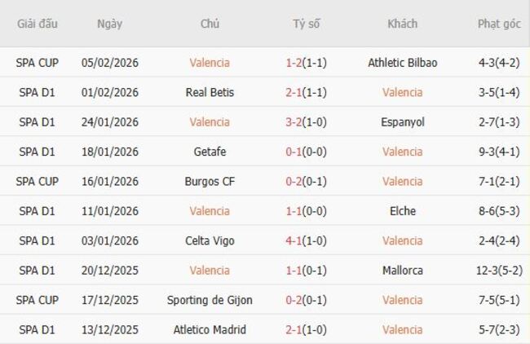Click the Giải đấu column header
Image resolution: width=530 pixels, height=344 pixels.
(38, 24)
